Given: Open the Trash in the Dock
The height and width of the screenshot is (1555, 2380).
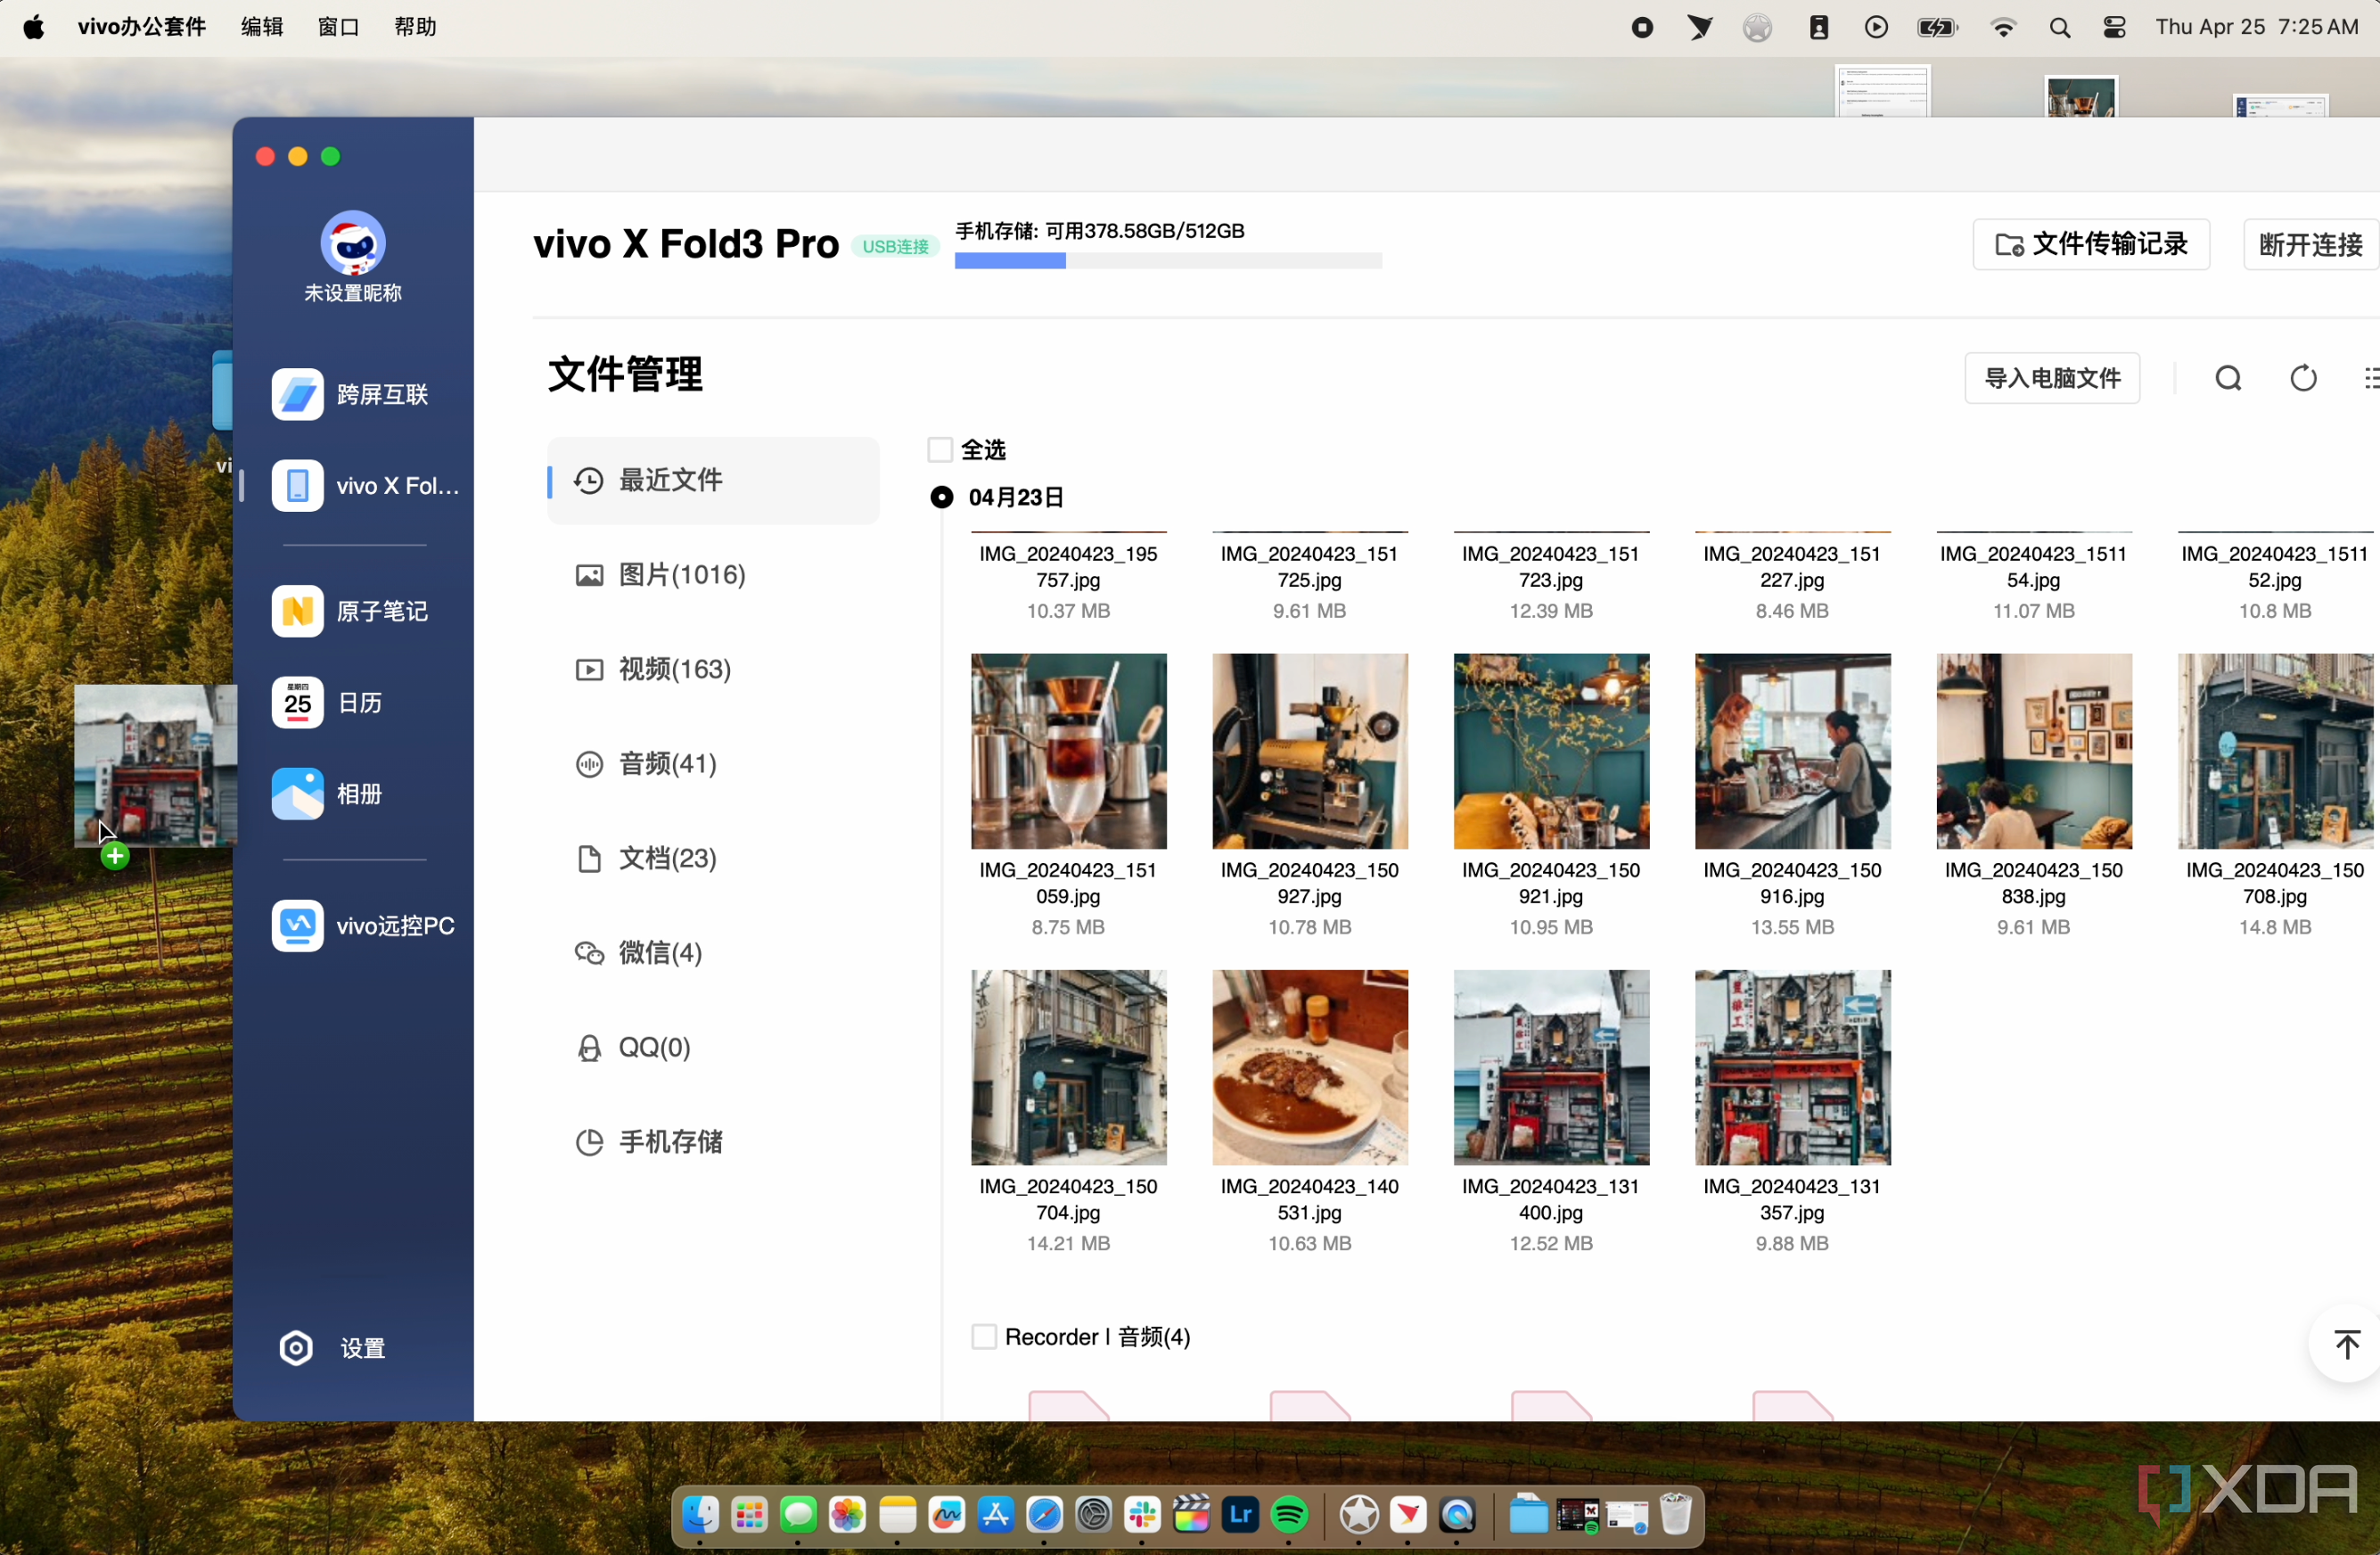Looking at the screenshot, I should (1676, 1515).
